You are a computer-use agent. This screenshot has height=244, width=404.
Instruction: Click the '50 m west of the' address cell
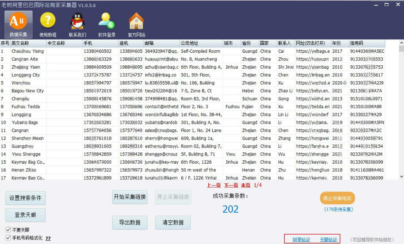click(x=201, y=170)
